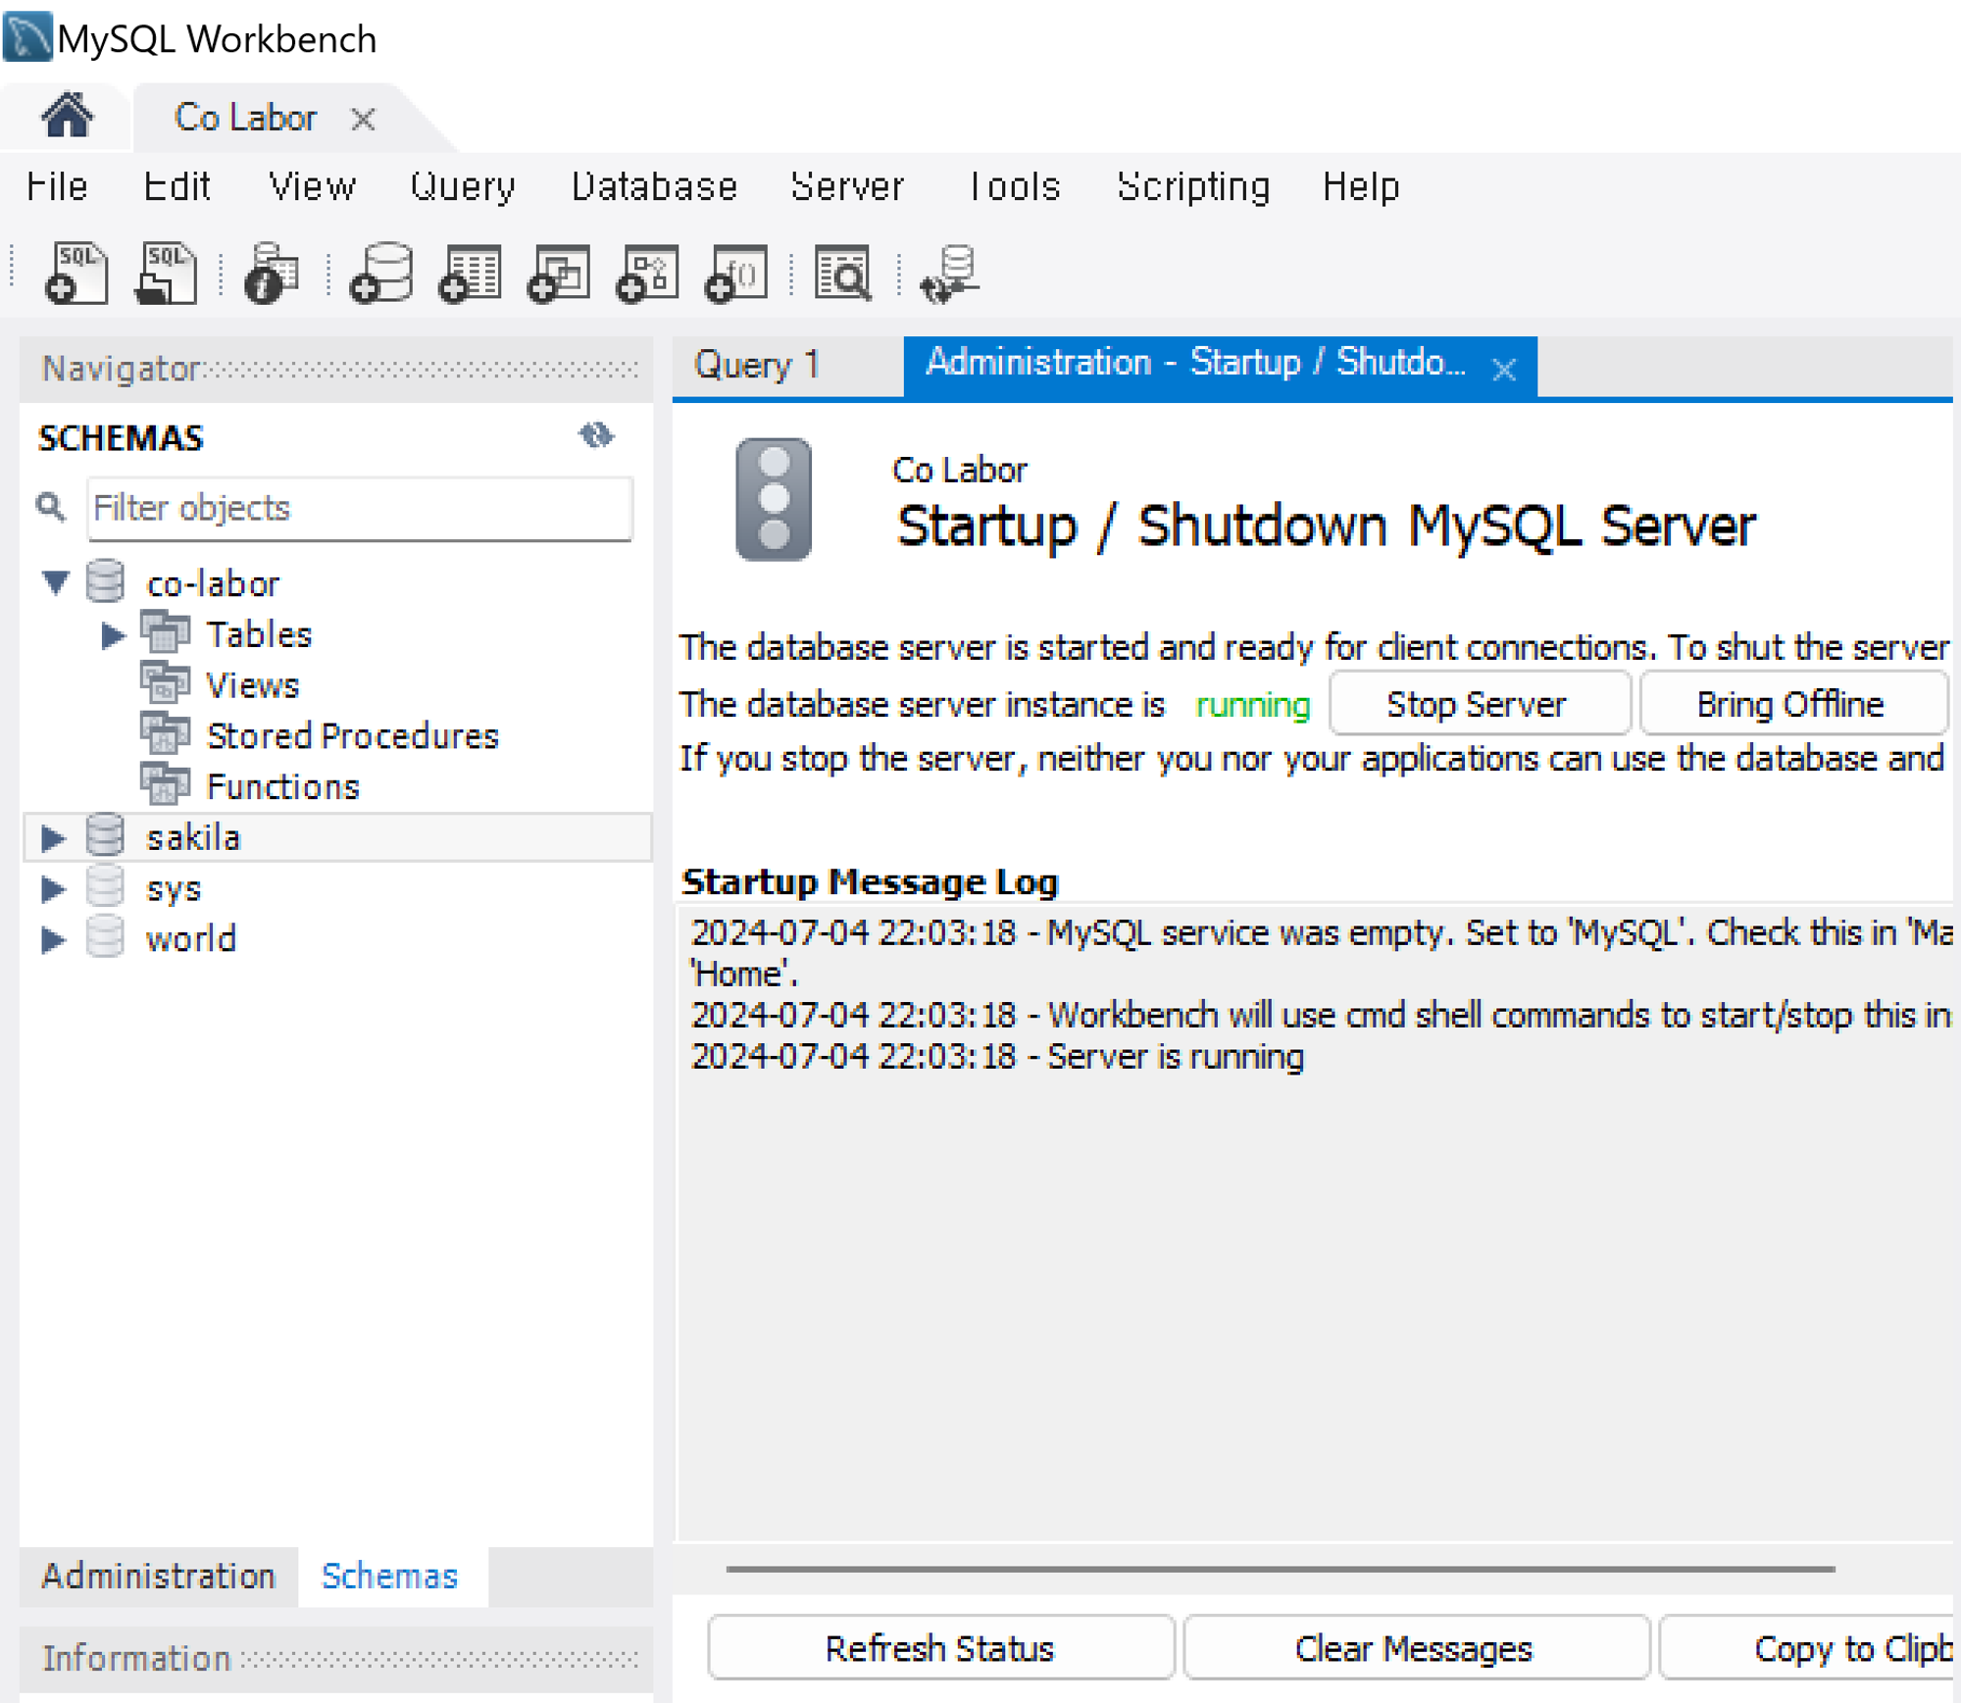Expand the Tables folder
The width and height of the screenshot is (1961, 1703).
click(x=113, y=635)
